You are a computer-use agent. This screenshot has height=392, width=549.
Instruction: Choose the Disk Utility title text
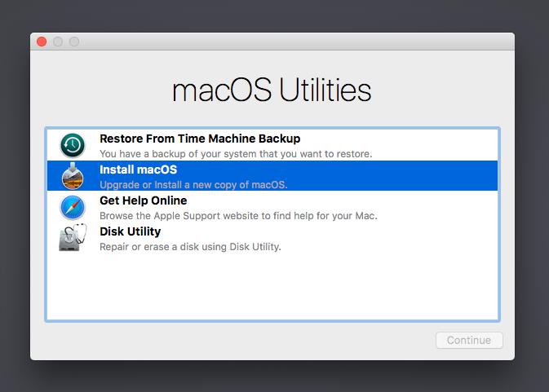[x=131, y=231]
